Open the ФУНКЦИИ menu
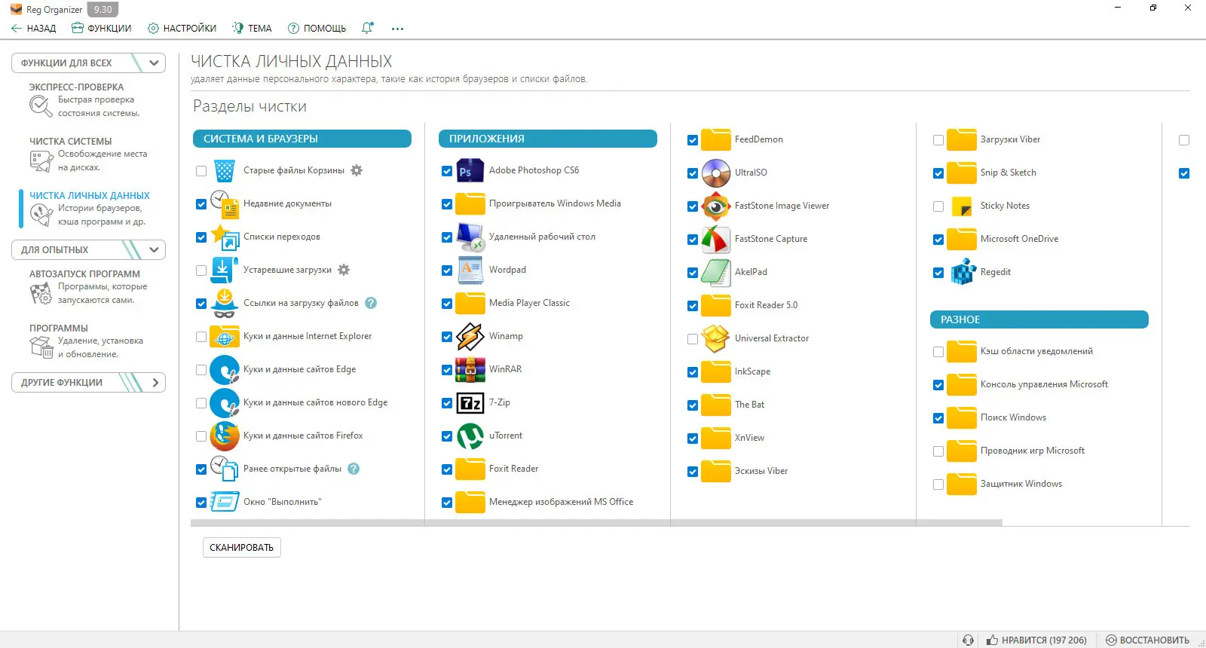 click(101, 29)
